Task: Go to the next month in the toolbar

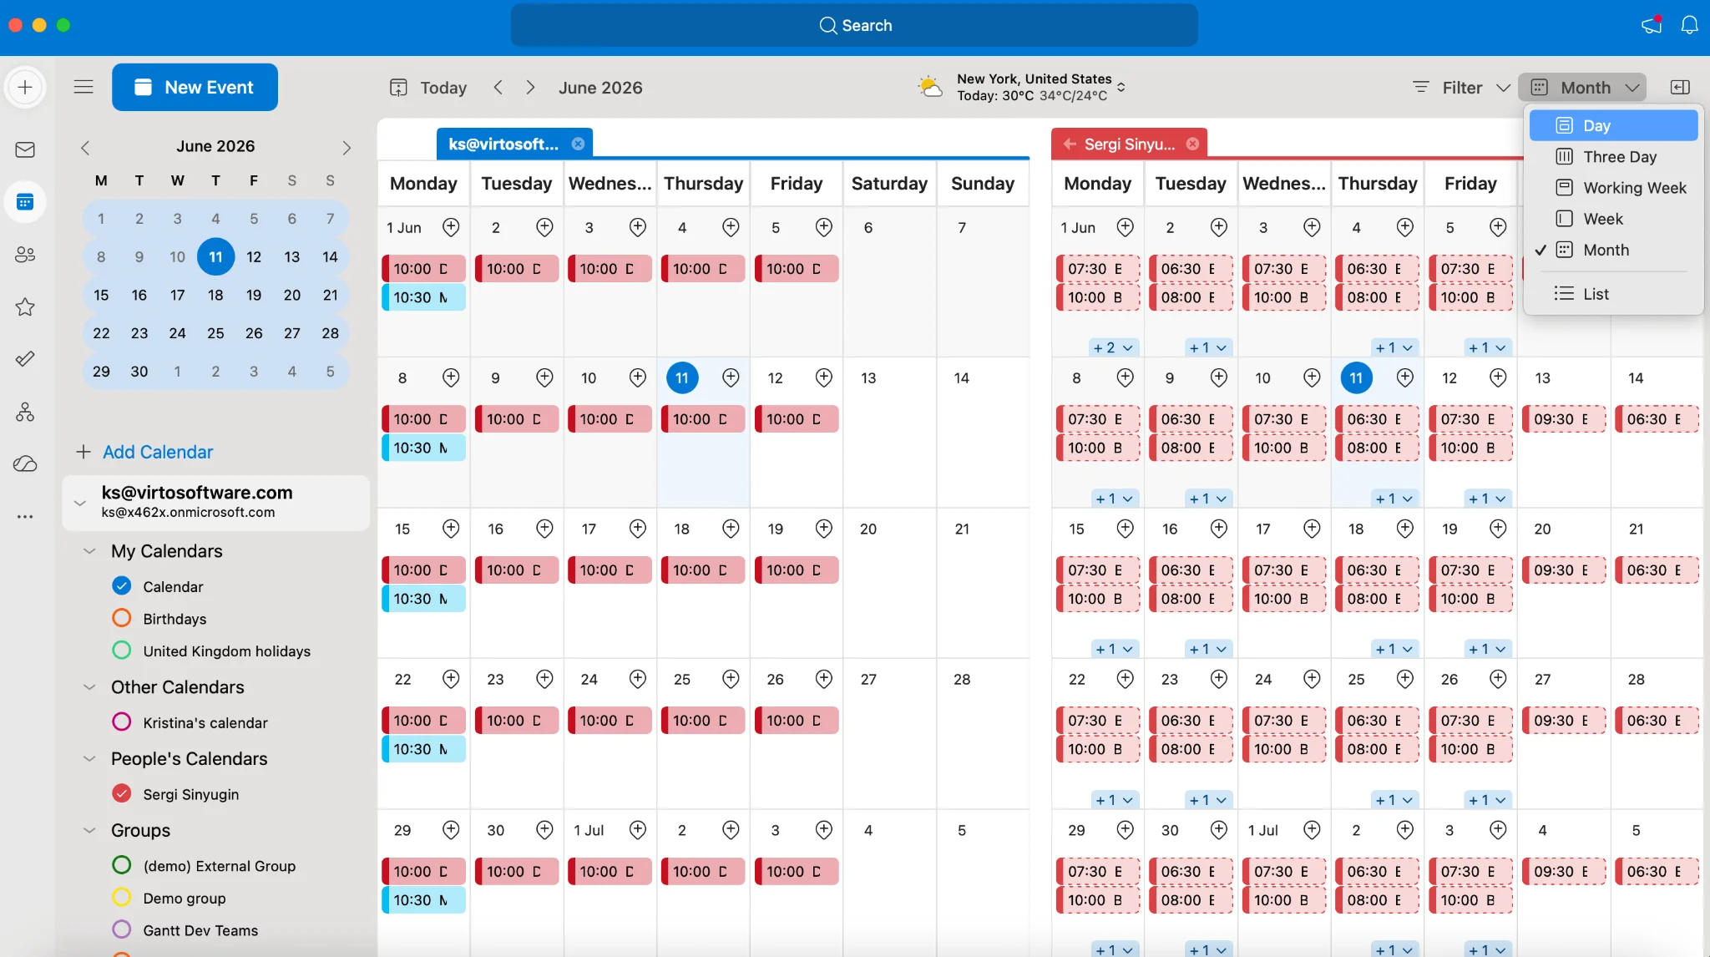Action: tap(530, 87)
